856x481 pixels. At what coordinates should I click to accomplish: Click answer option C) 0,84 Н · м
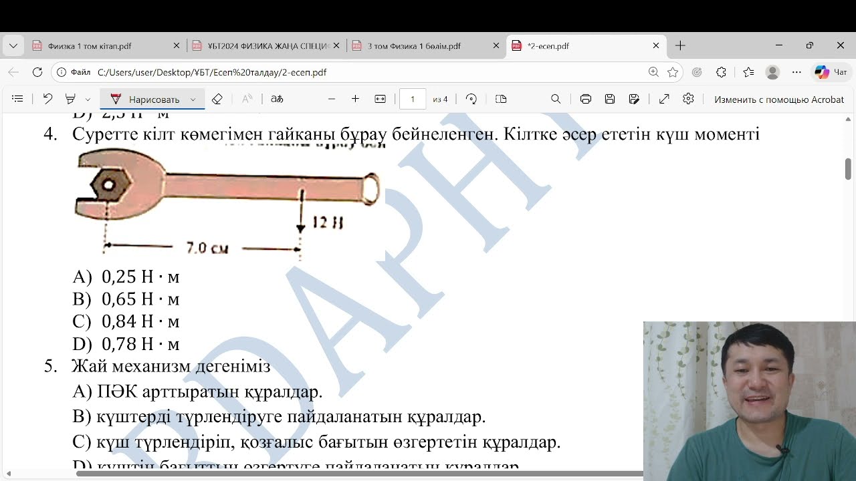click(126, 322)
